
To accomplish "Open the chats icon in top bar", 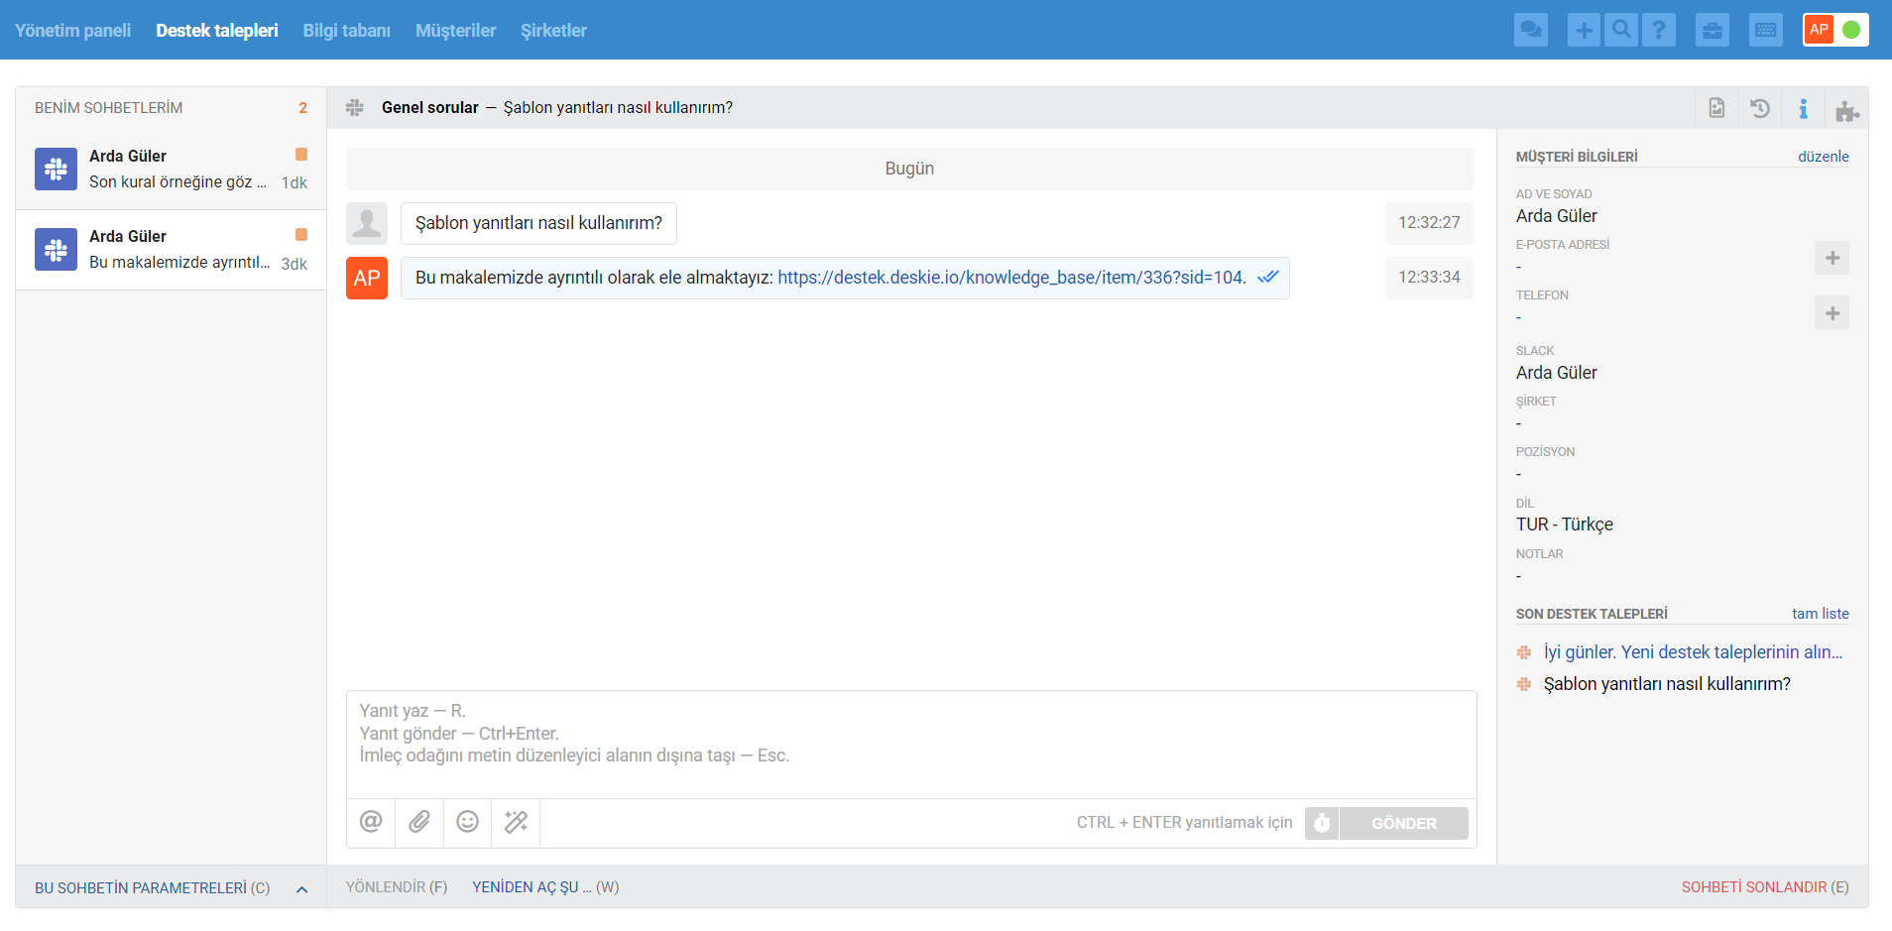I will 1531,30.
